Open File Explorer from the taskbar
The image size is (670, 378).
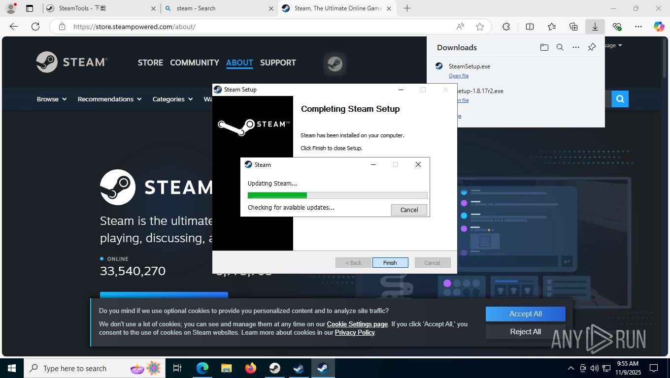(x=226, y=368)
